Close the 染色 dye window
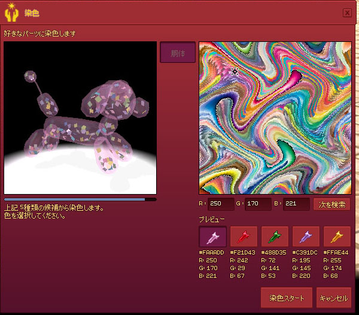The image size is (359, 315). [x=347, y=13]
